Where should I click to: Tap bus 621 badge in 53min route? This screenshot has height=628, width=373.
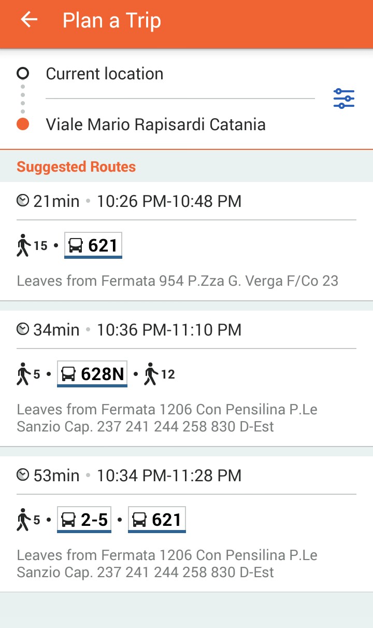(157, 520)
